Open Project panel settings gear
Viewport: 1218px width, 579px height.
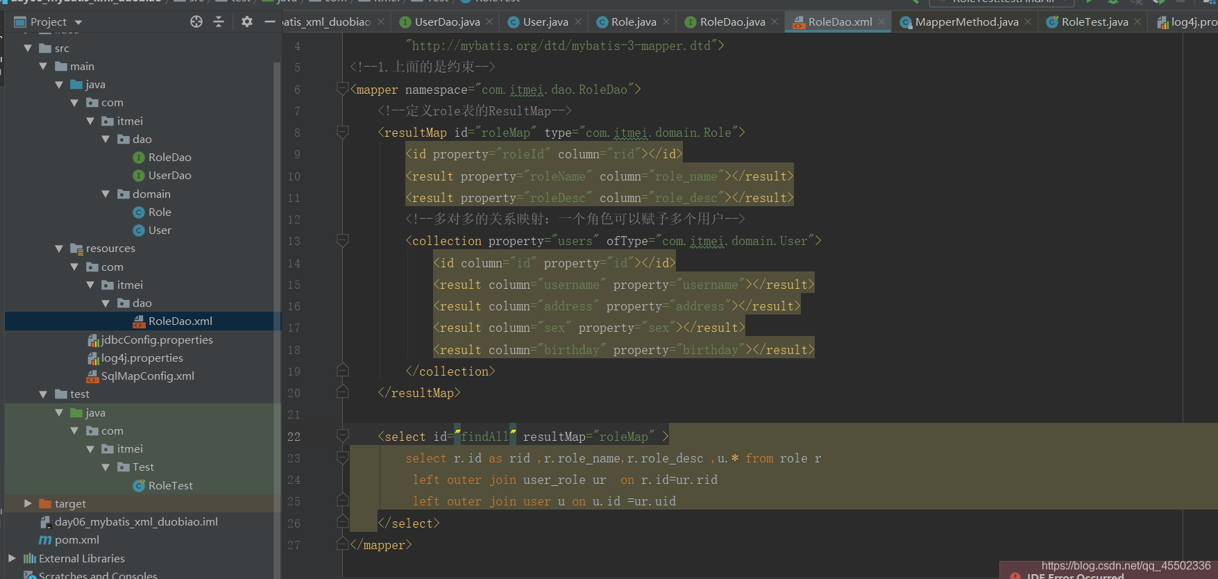(246, 22)
